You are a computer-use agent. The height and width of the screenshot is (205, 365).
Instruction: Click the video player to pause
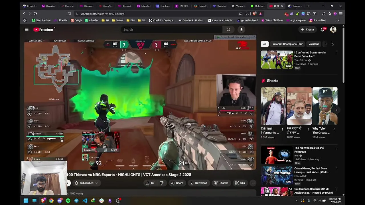point(140,104)
